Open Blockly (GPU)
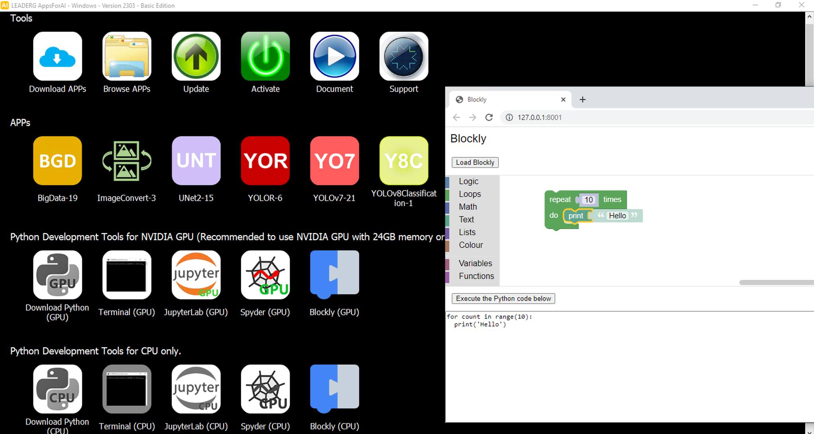 pyautogui.click(x=334, y=274)
